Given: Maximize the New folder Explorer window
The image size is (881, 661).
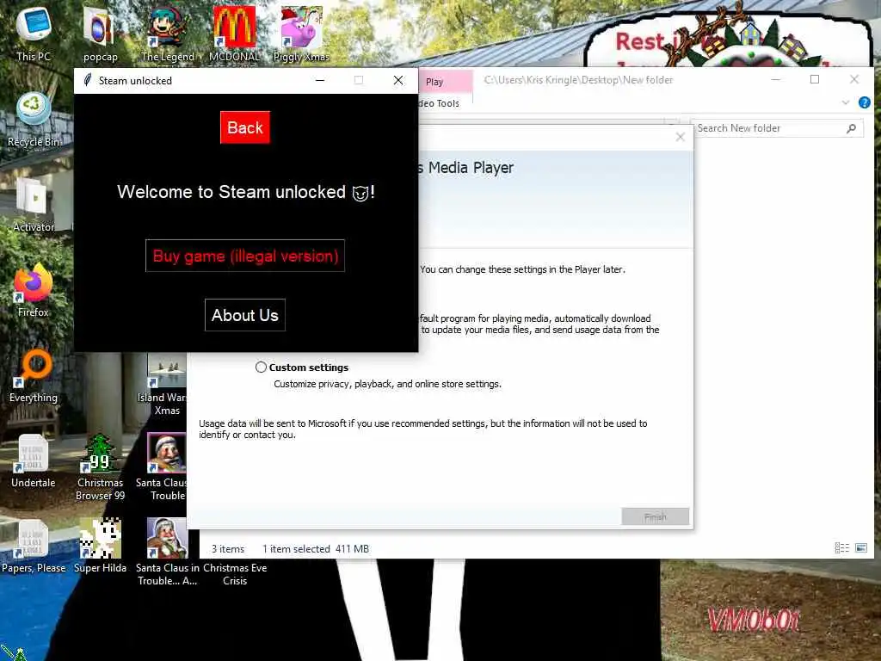Looking at the screenshot, I should (x=815, y=80).
